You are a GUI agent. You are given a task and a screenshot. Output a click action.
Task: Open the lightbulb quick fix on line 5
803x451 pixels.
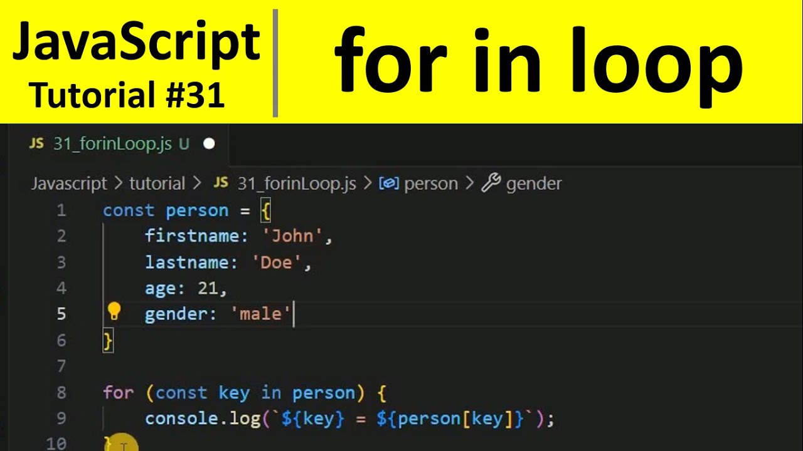point(114,311)
